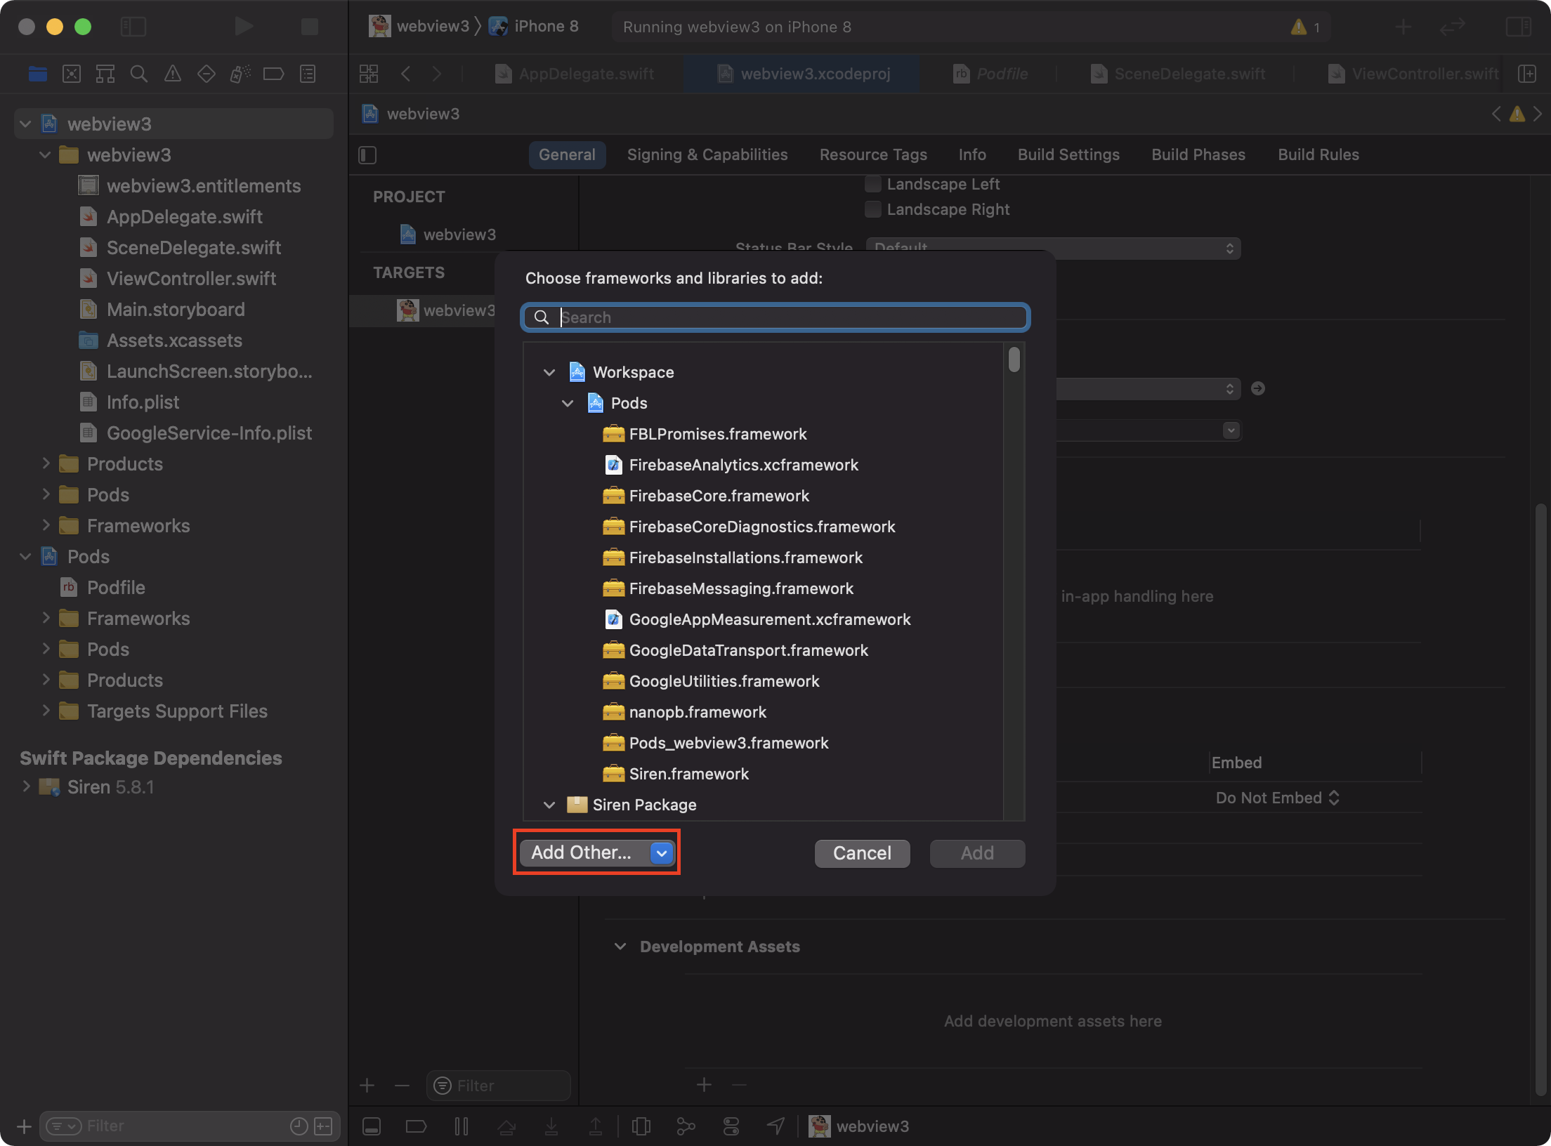Click the Debug View Hierarchy icon
Viewport: 1551px width, 1146px height.
641,1126
